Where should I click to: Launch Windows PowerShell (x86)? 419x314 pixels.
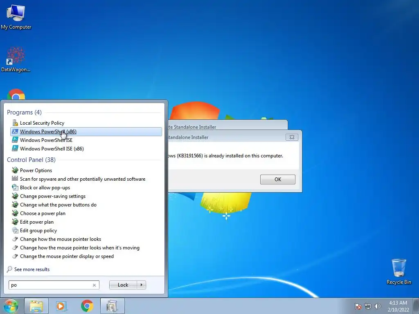coord(86,131)
